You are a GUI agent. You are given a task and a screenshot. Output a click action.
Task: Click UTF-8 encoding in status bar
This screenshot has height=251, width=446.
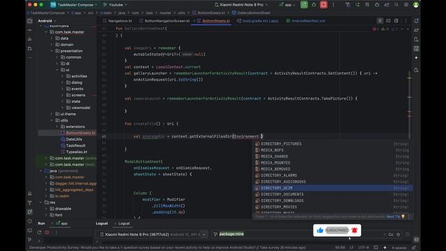coord(363,248)
